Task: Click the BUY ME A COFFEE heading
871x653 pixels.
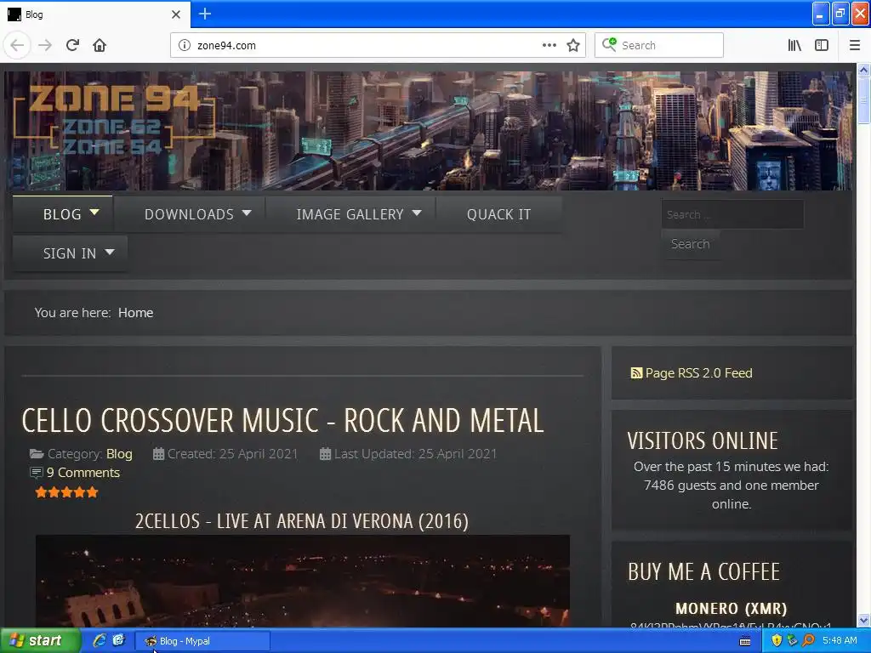Action: click(703, 572)
